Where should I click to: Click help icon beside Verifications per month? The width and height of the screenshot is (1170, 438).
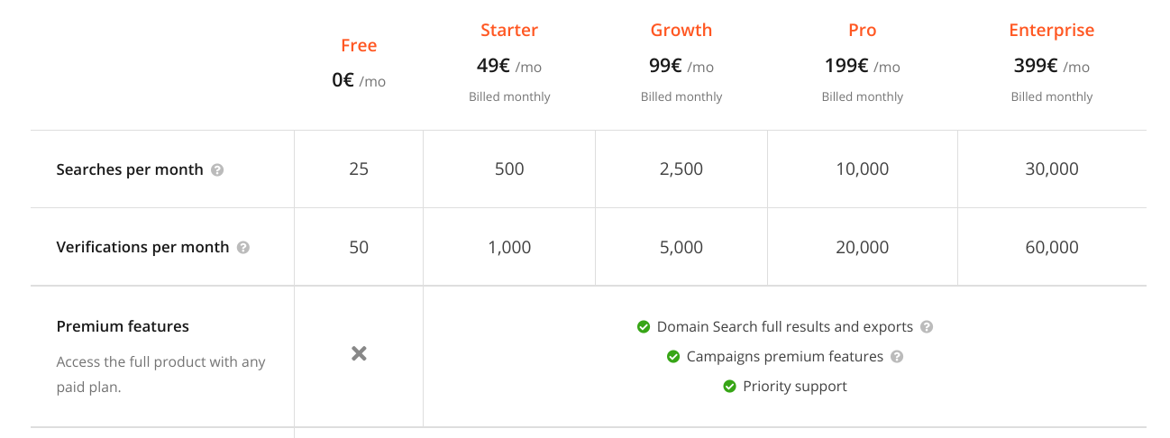pos(243,248)
